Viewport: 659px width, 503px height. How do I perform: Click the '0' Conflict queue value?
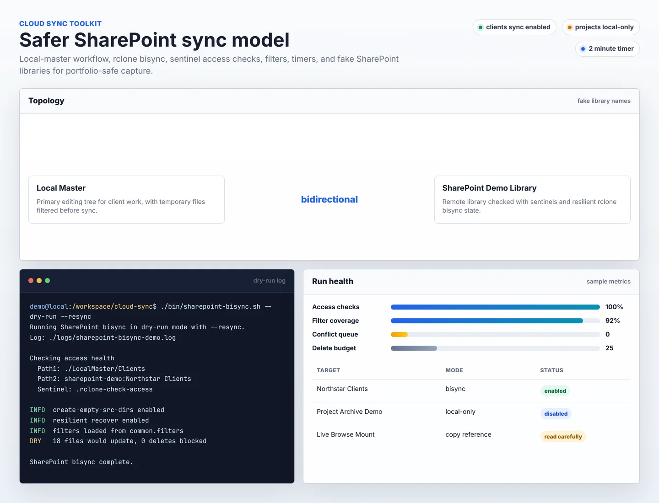[608, 334]
